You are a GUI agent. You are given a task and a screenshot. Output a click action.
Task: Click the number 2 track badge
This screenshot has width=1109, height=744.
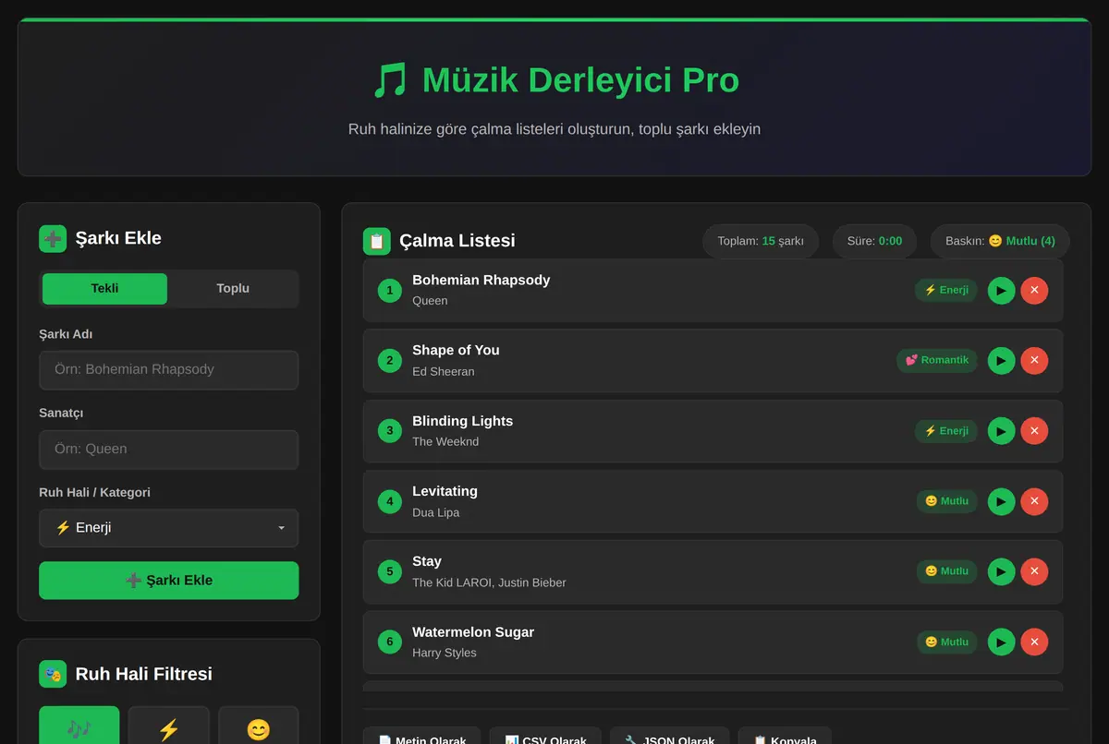[390, 360]
